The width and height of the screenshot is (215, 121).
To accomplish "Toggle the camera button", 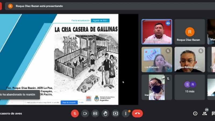I will point(85,113).
